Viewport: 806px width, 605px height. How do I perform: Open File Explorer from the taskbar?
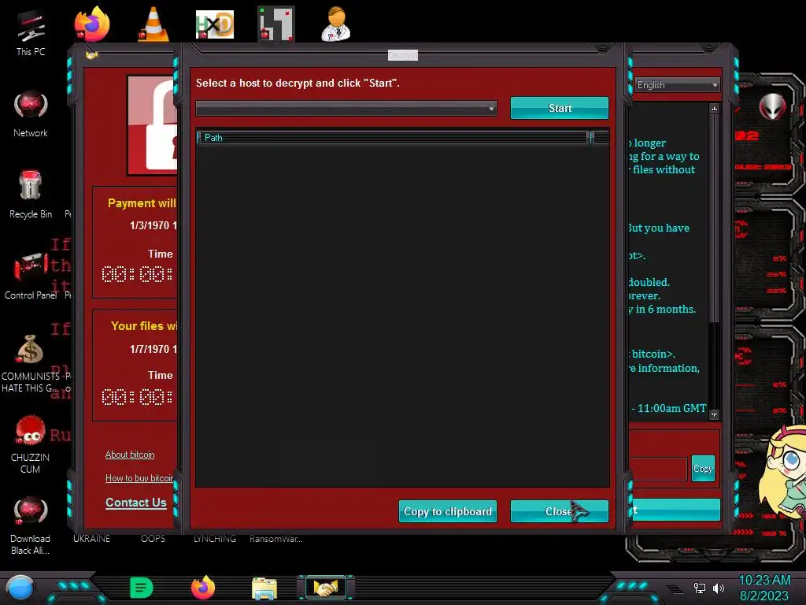point(264,588)
